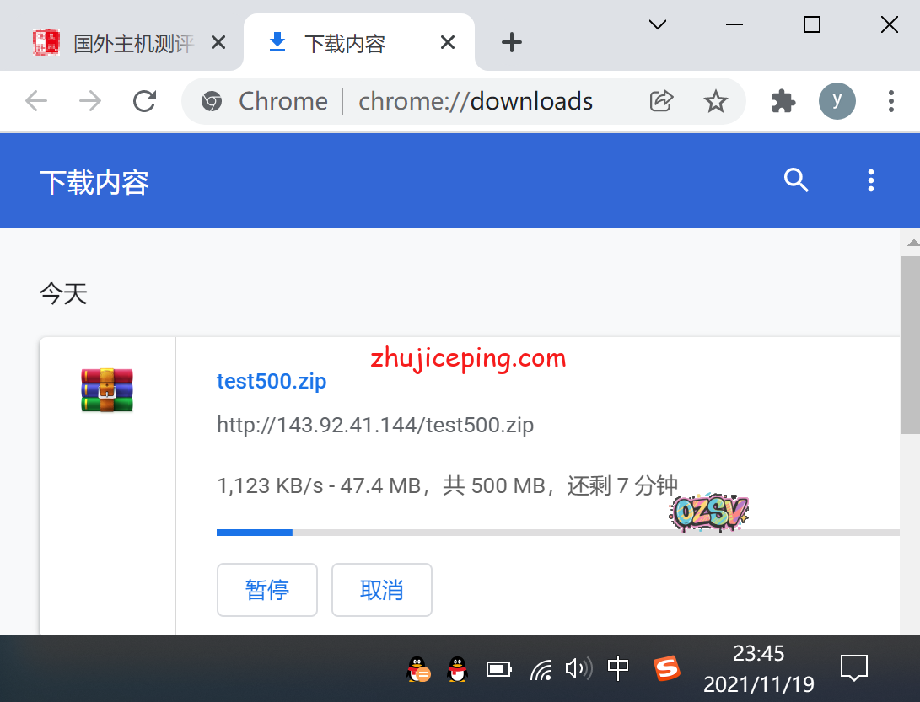The image size is (920, 702).
Task: Expand the tab search chevron
Action: click(x=658, y=24)
